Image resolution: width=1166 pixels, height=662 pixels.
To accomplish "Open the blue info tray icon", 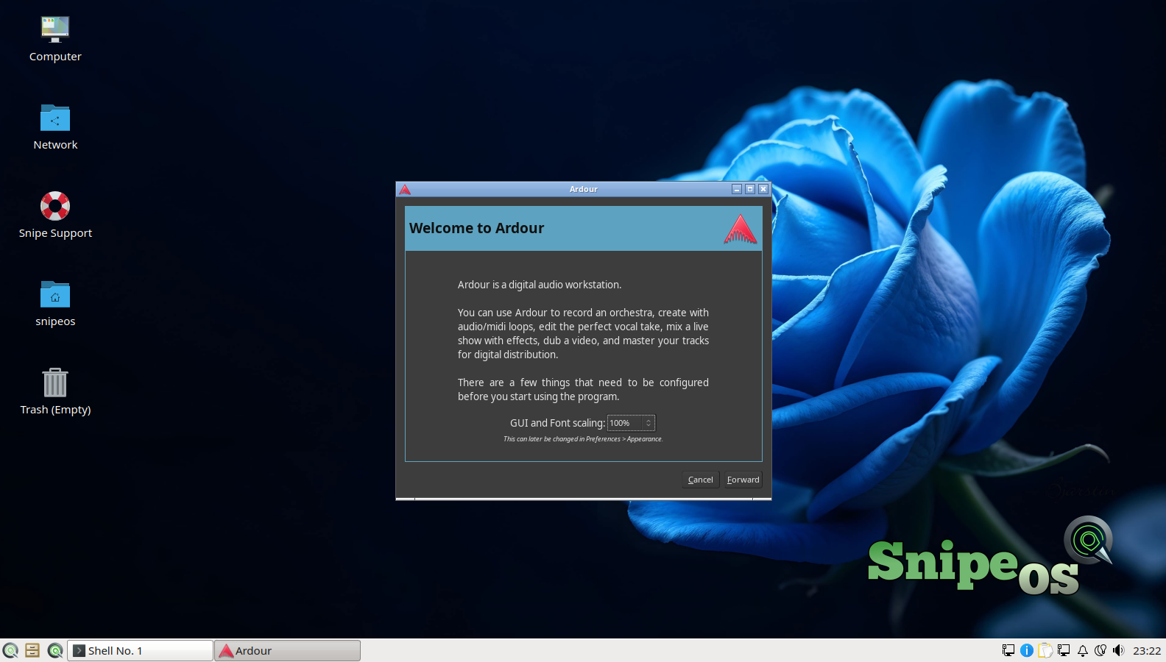I will (x=1027, y=650).
